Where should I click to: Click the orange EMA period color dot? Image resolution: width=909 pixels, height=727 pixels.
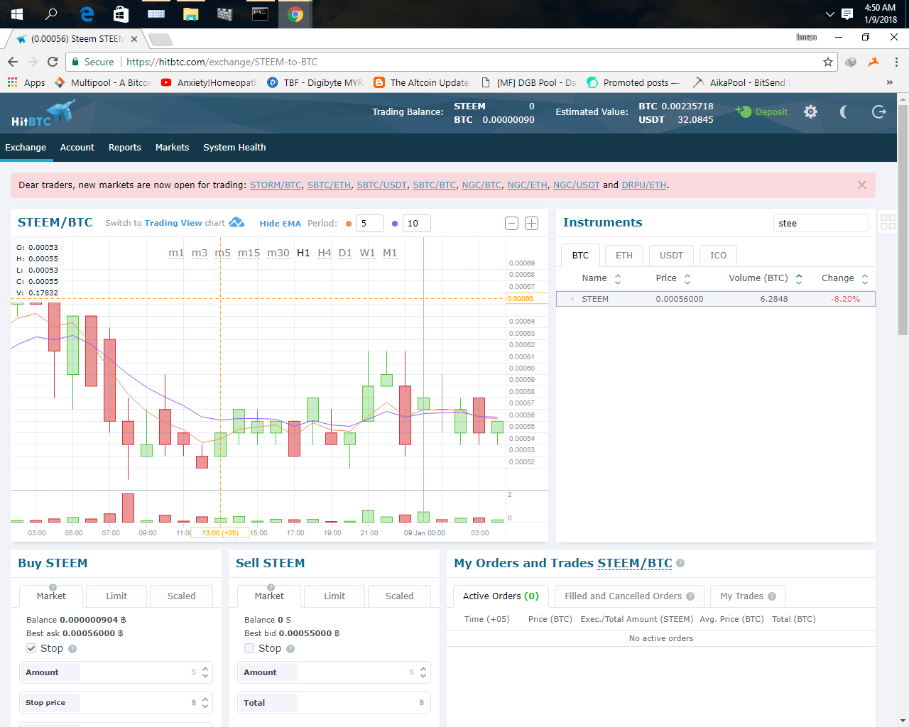click(x=348, y=224)
